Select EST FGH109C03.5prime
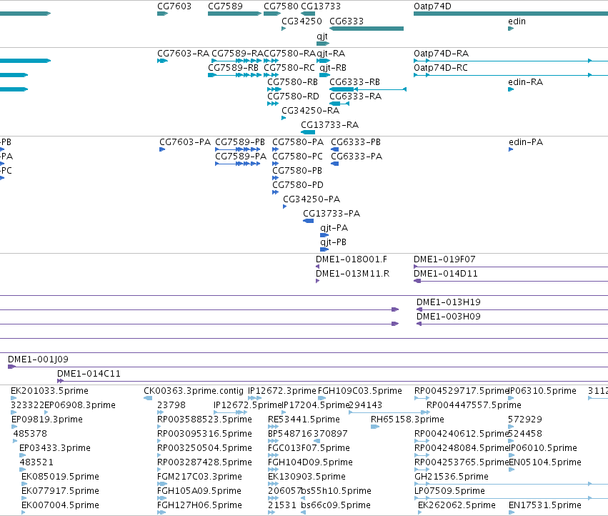This screenshot has height=516, width=608. pyautogui.click(x=360, y=391)
